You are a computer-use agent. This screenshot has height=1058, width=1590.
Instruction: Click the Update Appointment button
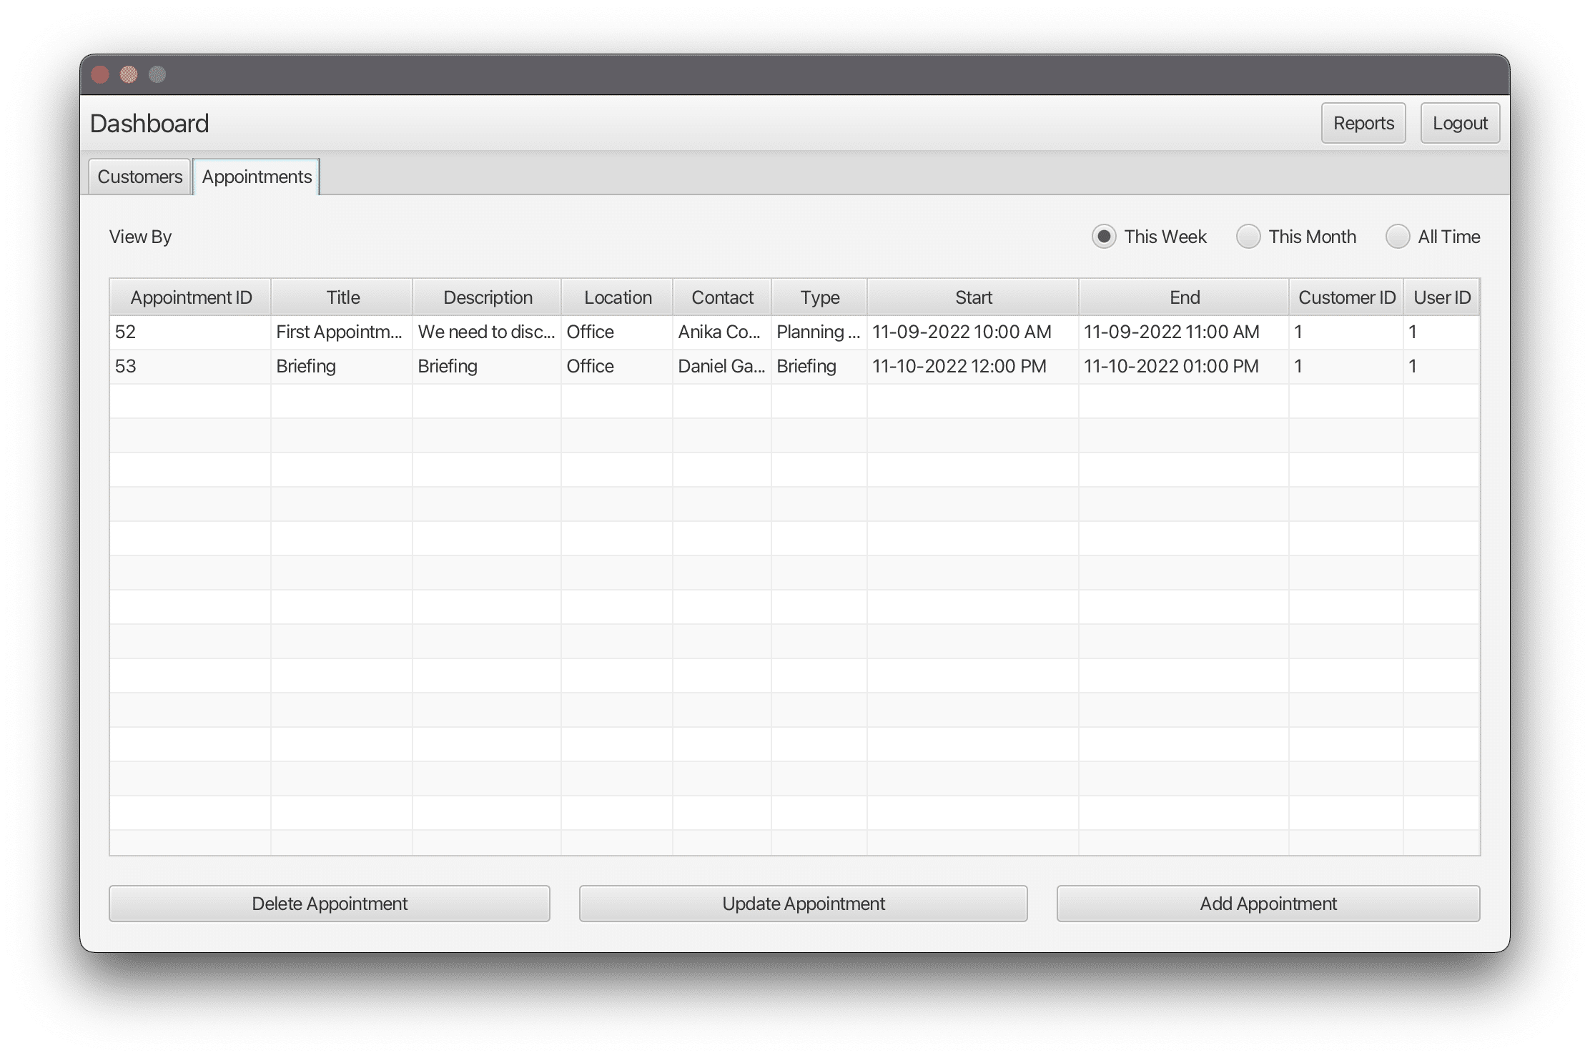(x=803, y=904)
